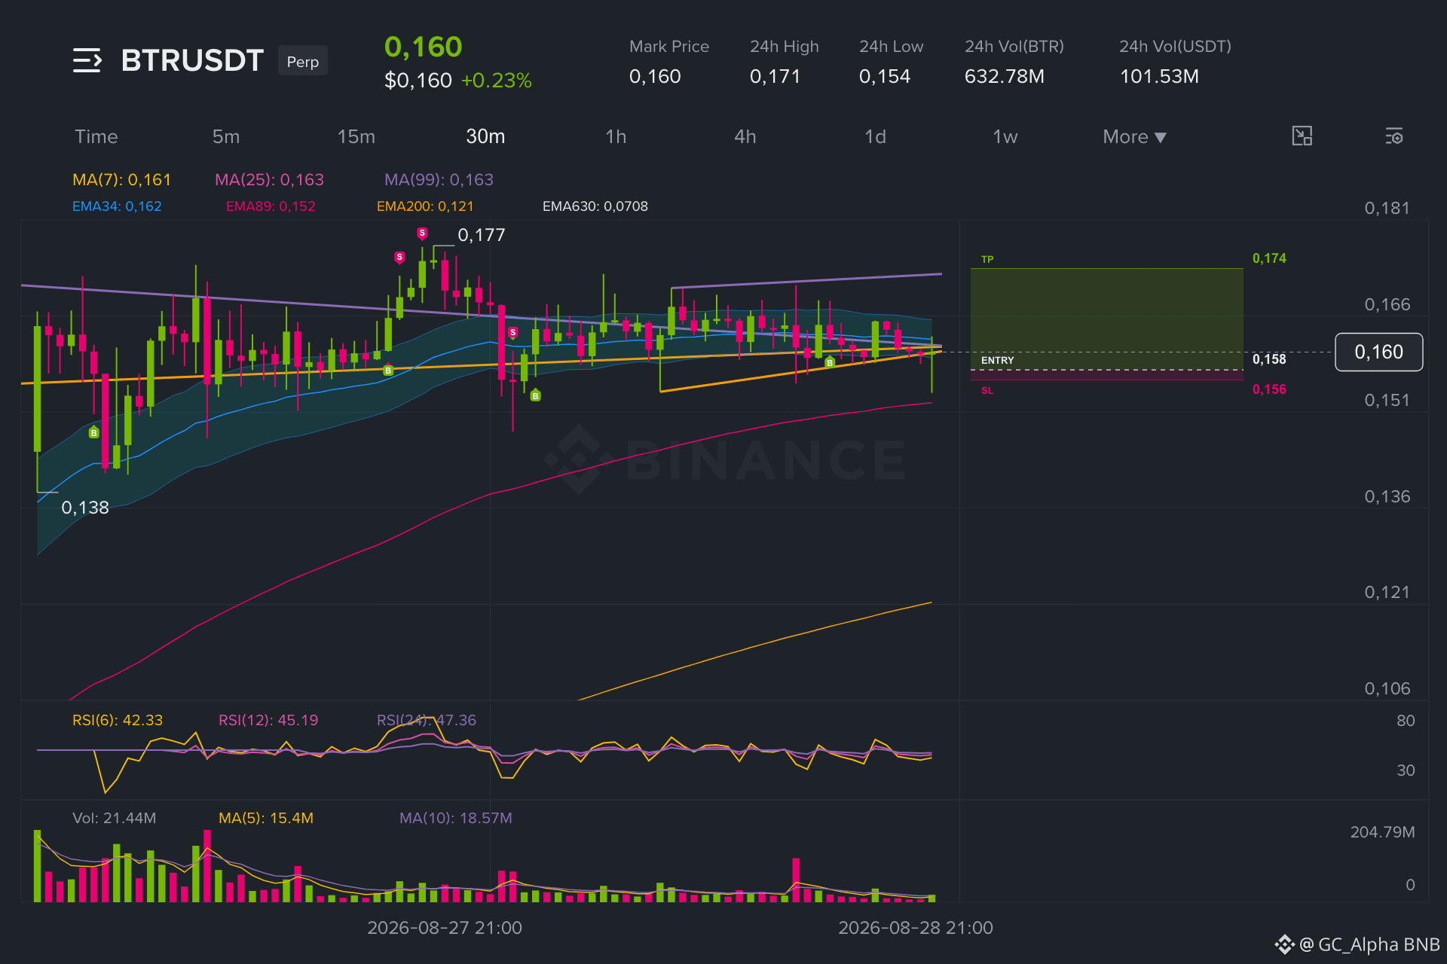1447x964 pixels.
Task: Switch to the 4h interval
Action: [745, 136]
